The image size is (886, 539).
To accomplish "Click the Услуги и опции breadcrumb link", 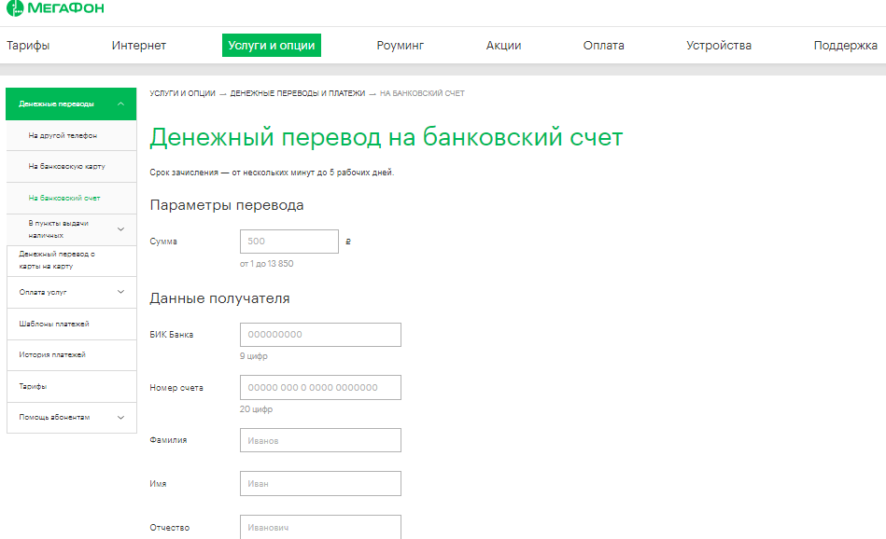I will pyautogui.click(x=182, y=93).
